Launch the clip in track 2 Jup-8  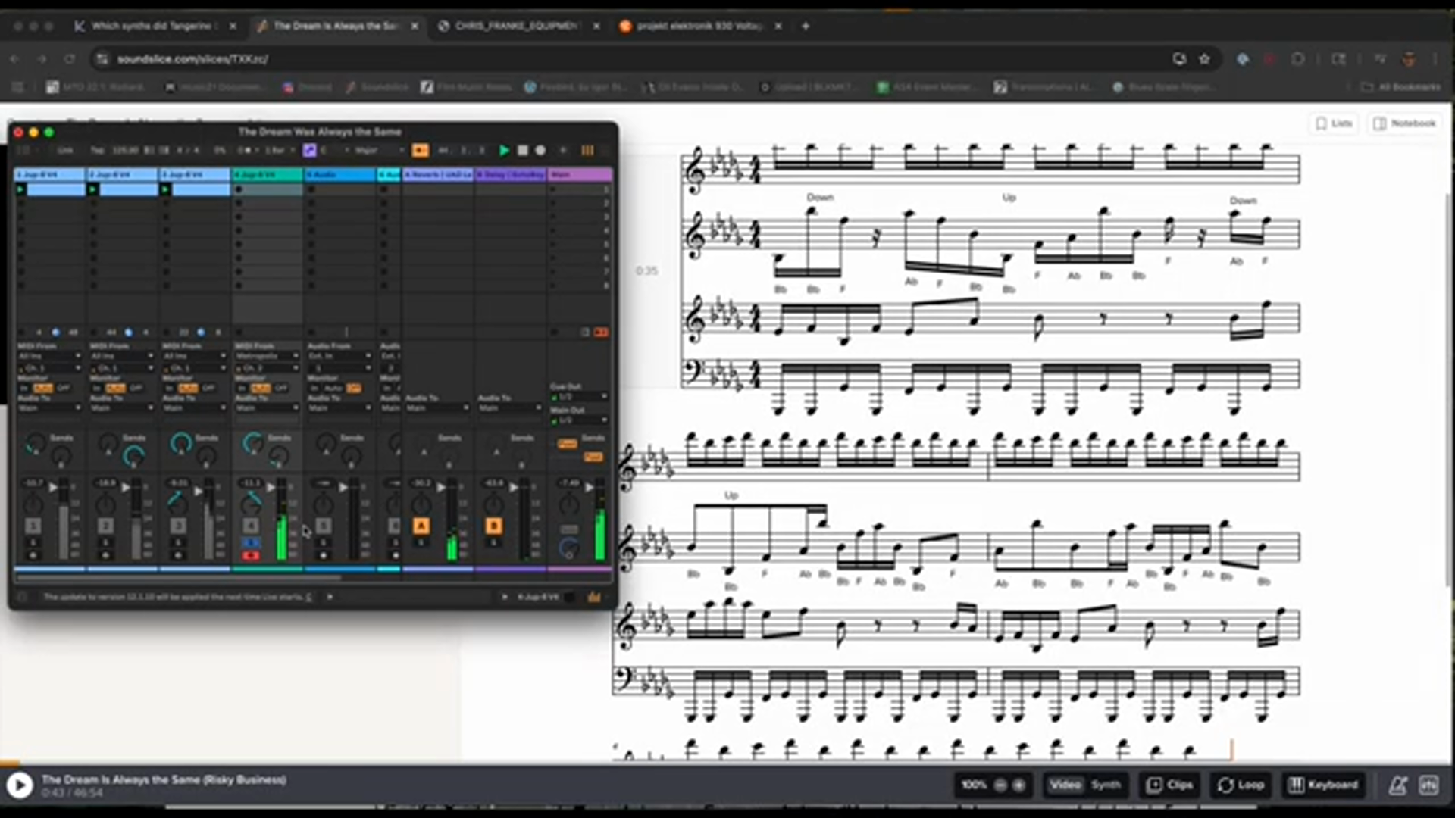(93, 189)
